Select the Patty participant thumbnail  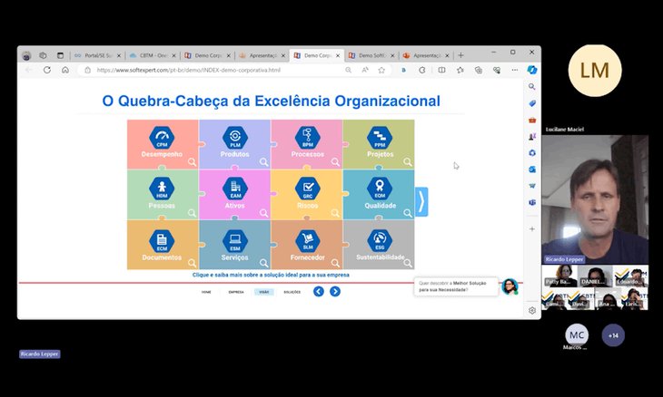559,276
